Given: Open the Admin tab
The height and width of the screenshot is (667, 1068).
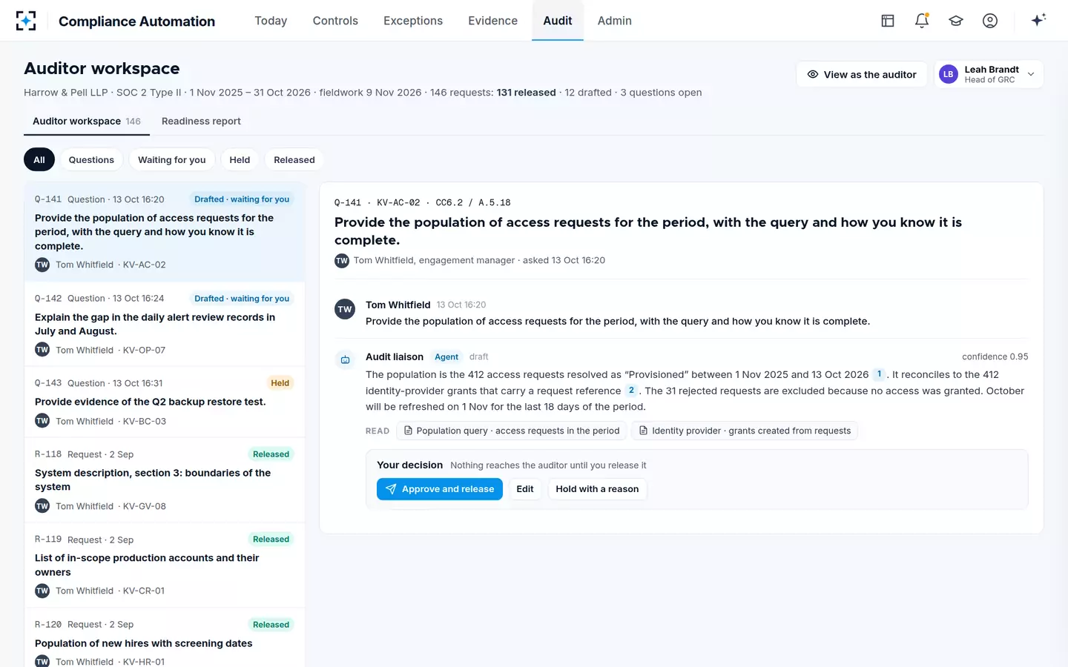Looking at the screenshot, I should pos(615,21).
